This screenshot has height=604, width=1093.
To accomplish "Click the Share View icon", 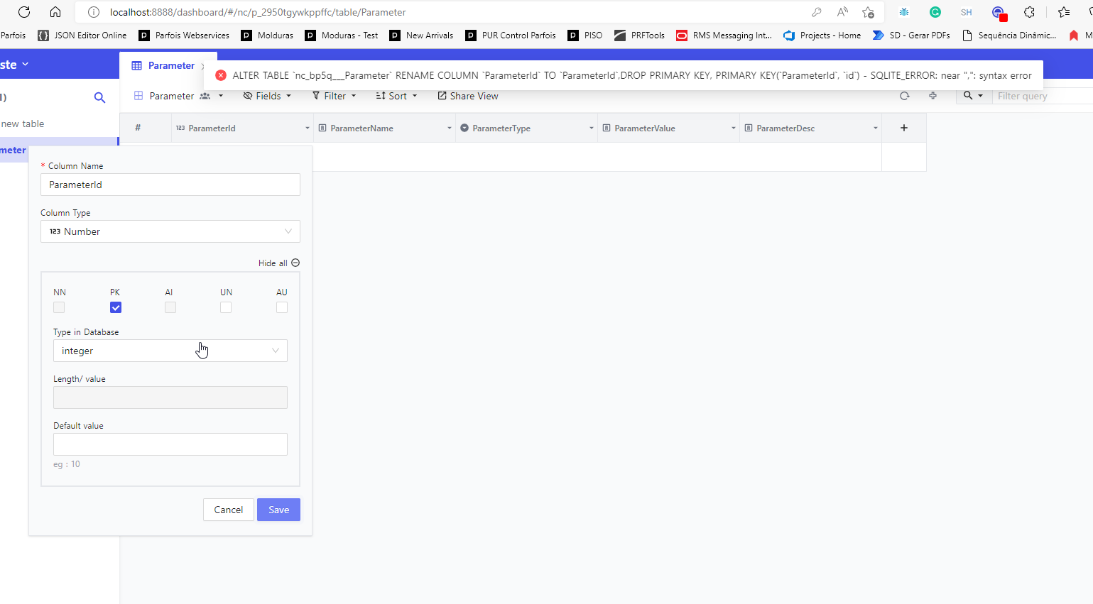I will 467,95.
